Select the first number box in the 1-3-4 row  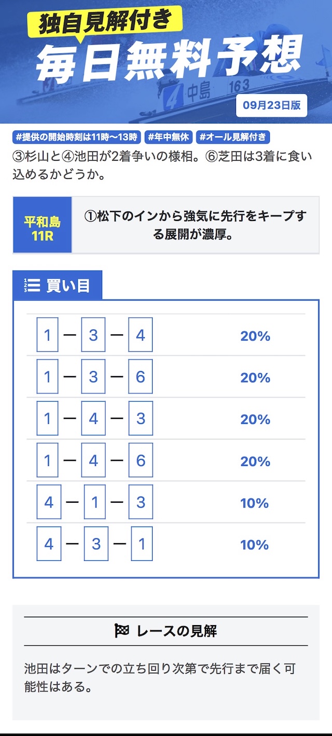tap(47, 335)
